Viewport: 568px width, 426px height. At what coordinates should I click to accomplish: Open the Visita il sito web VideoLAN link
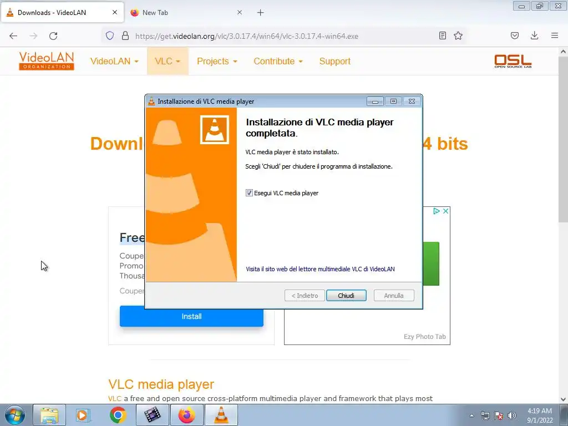click(x=320, y=269)
